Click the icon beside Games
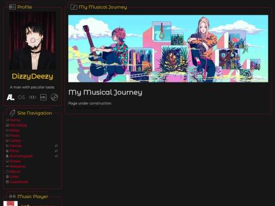The image size is (275, 206). click(x=7, y=146)
